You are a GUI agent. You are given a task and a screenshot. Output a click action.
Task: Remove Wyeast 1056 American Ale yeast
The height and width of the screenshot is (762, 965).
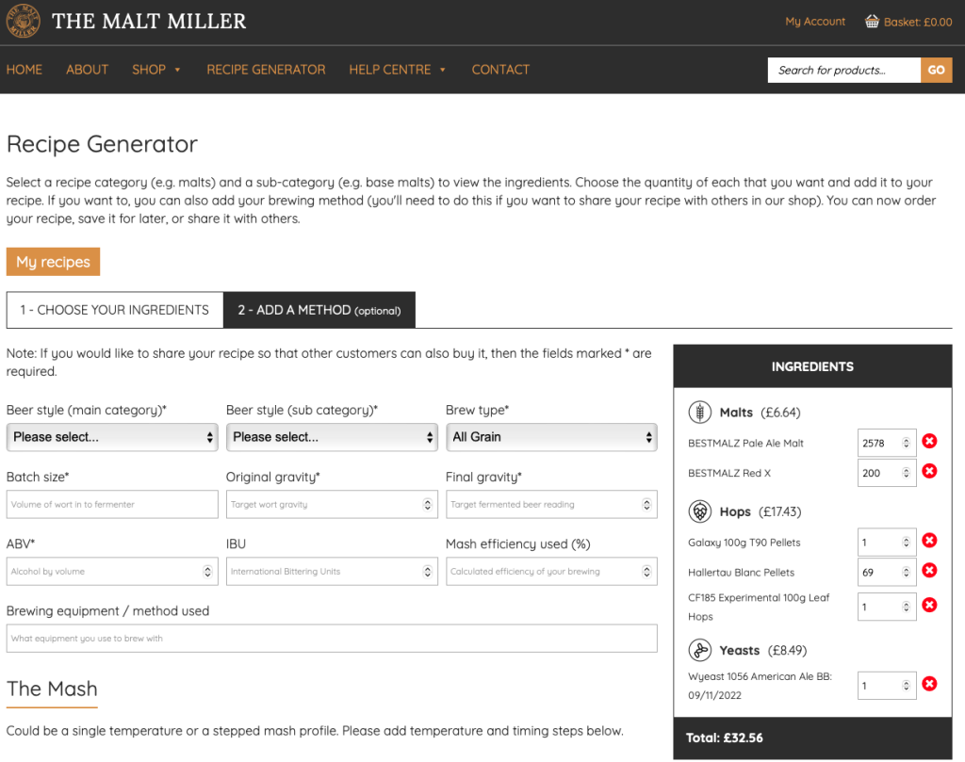[929, 684]
